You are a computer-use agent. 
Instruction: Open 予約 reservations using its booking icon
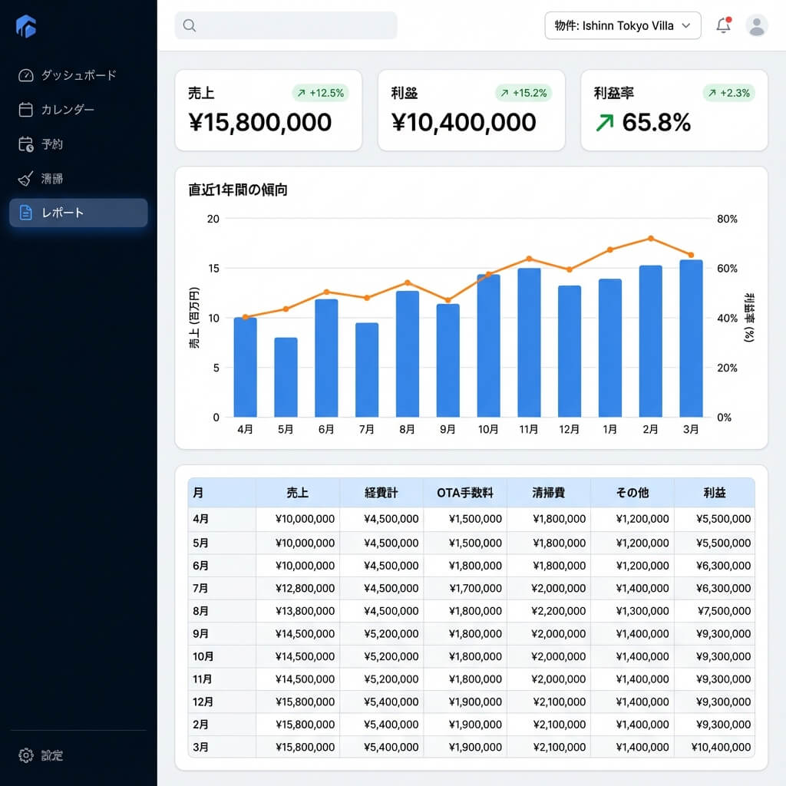[25, 144]
